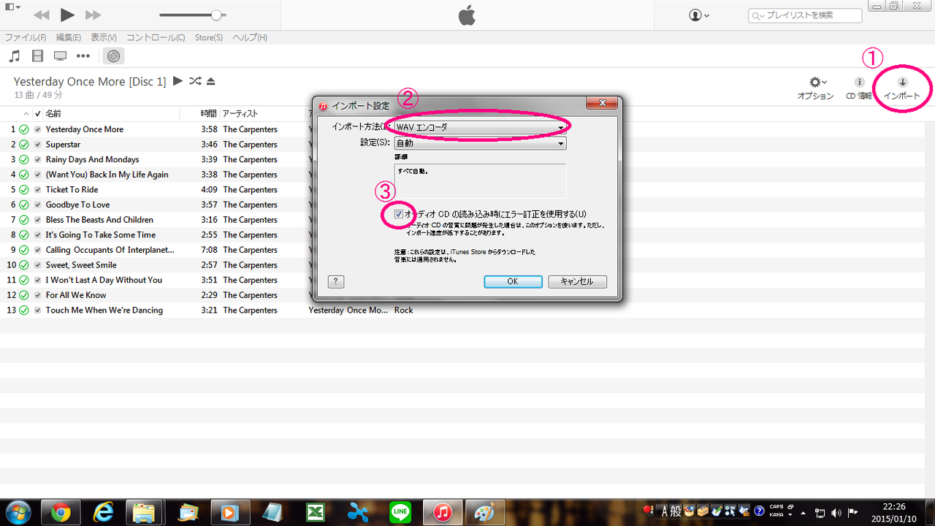Open the iTunes mini menu at top-left corner

[x=12, y=7]
